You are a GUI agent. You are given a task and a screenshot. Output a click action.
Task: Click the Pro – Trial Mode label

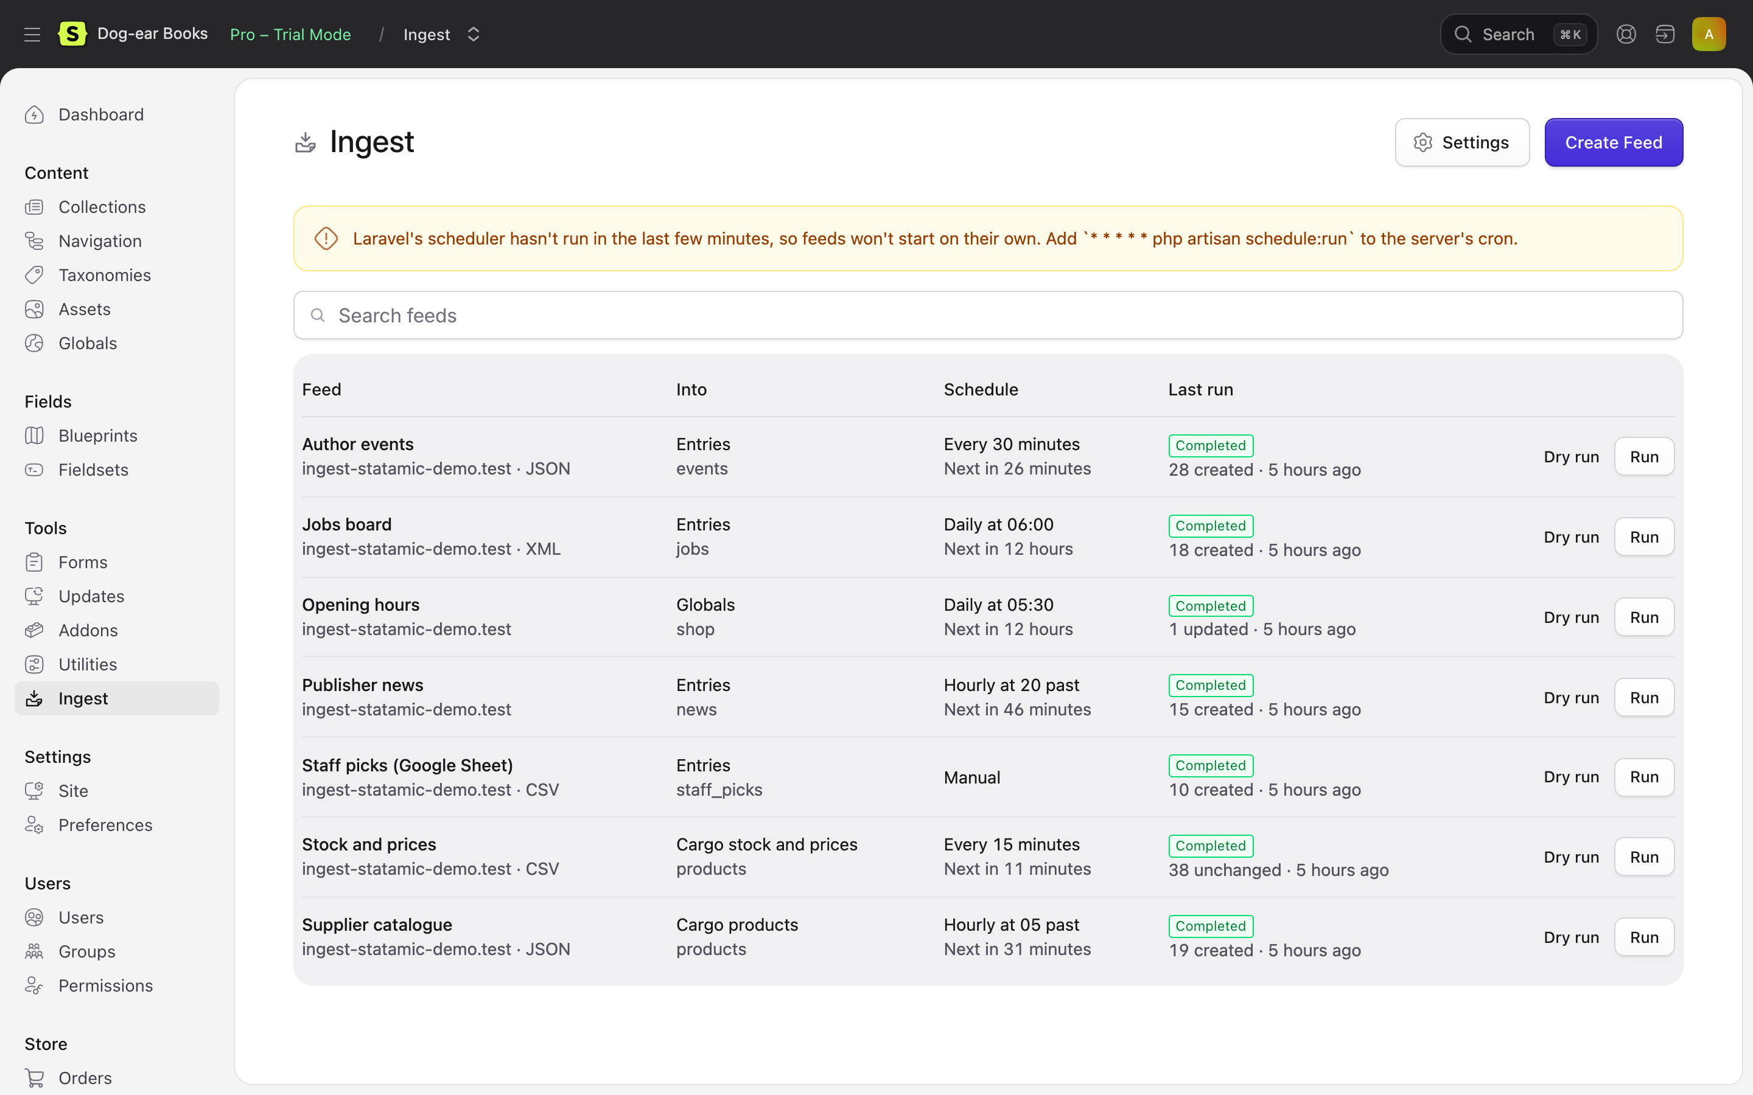coord(290,34)
